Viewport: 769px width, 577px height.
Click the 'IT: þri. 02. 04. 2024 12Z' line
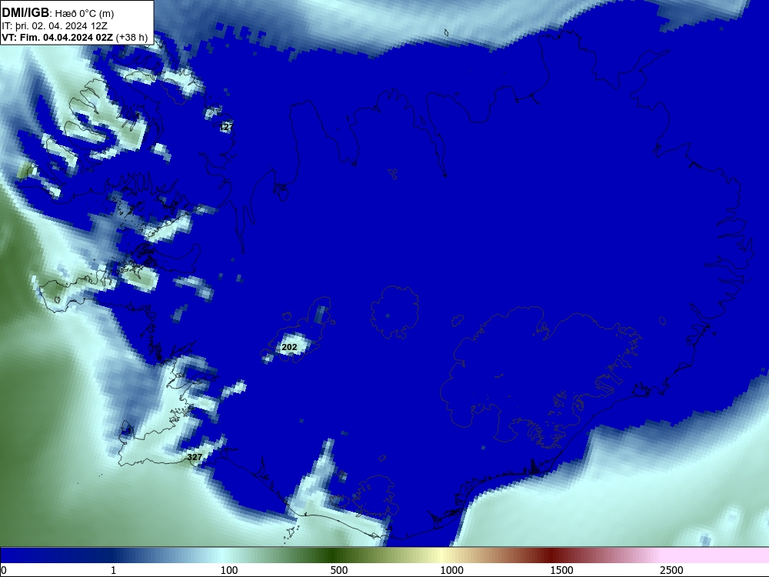pos(55,26)
